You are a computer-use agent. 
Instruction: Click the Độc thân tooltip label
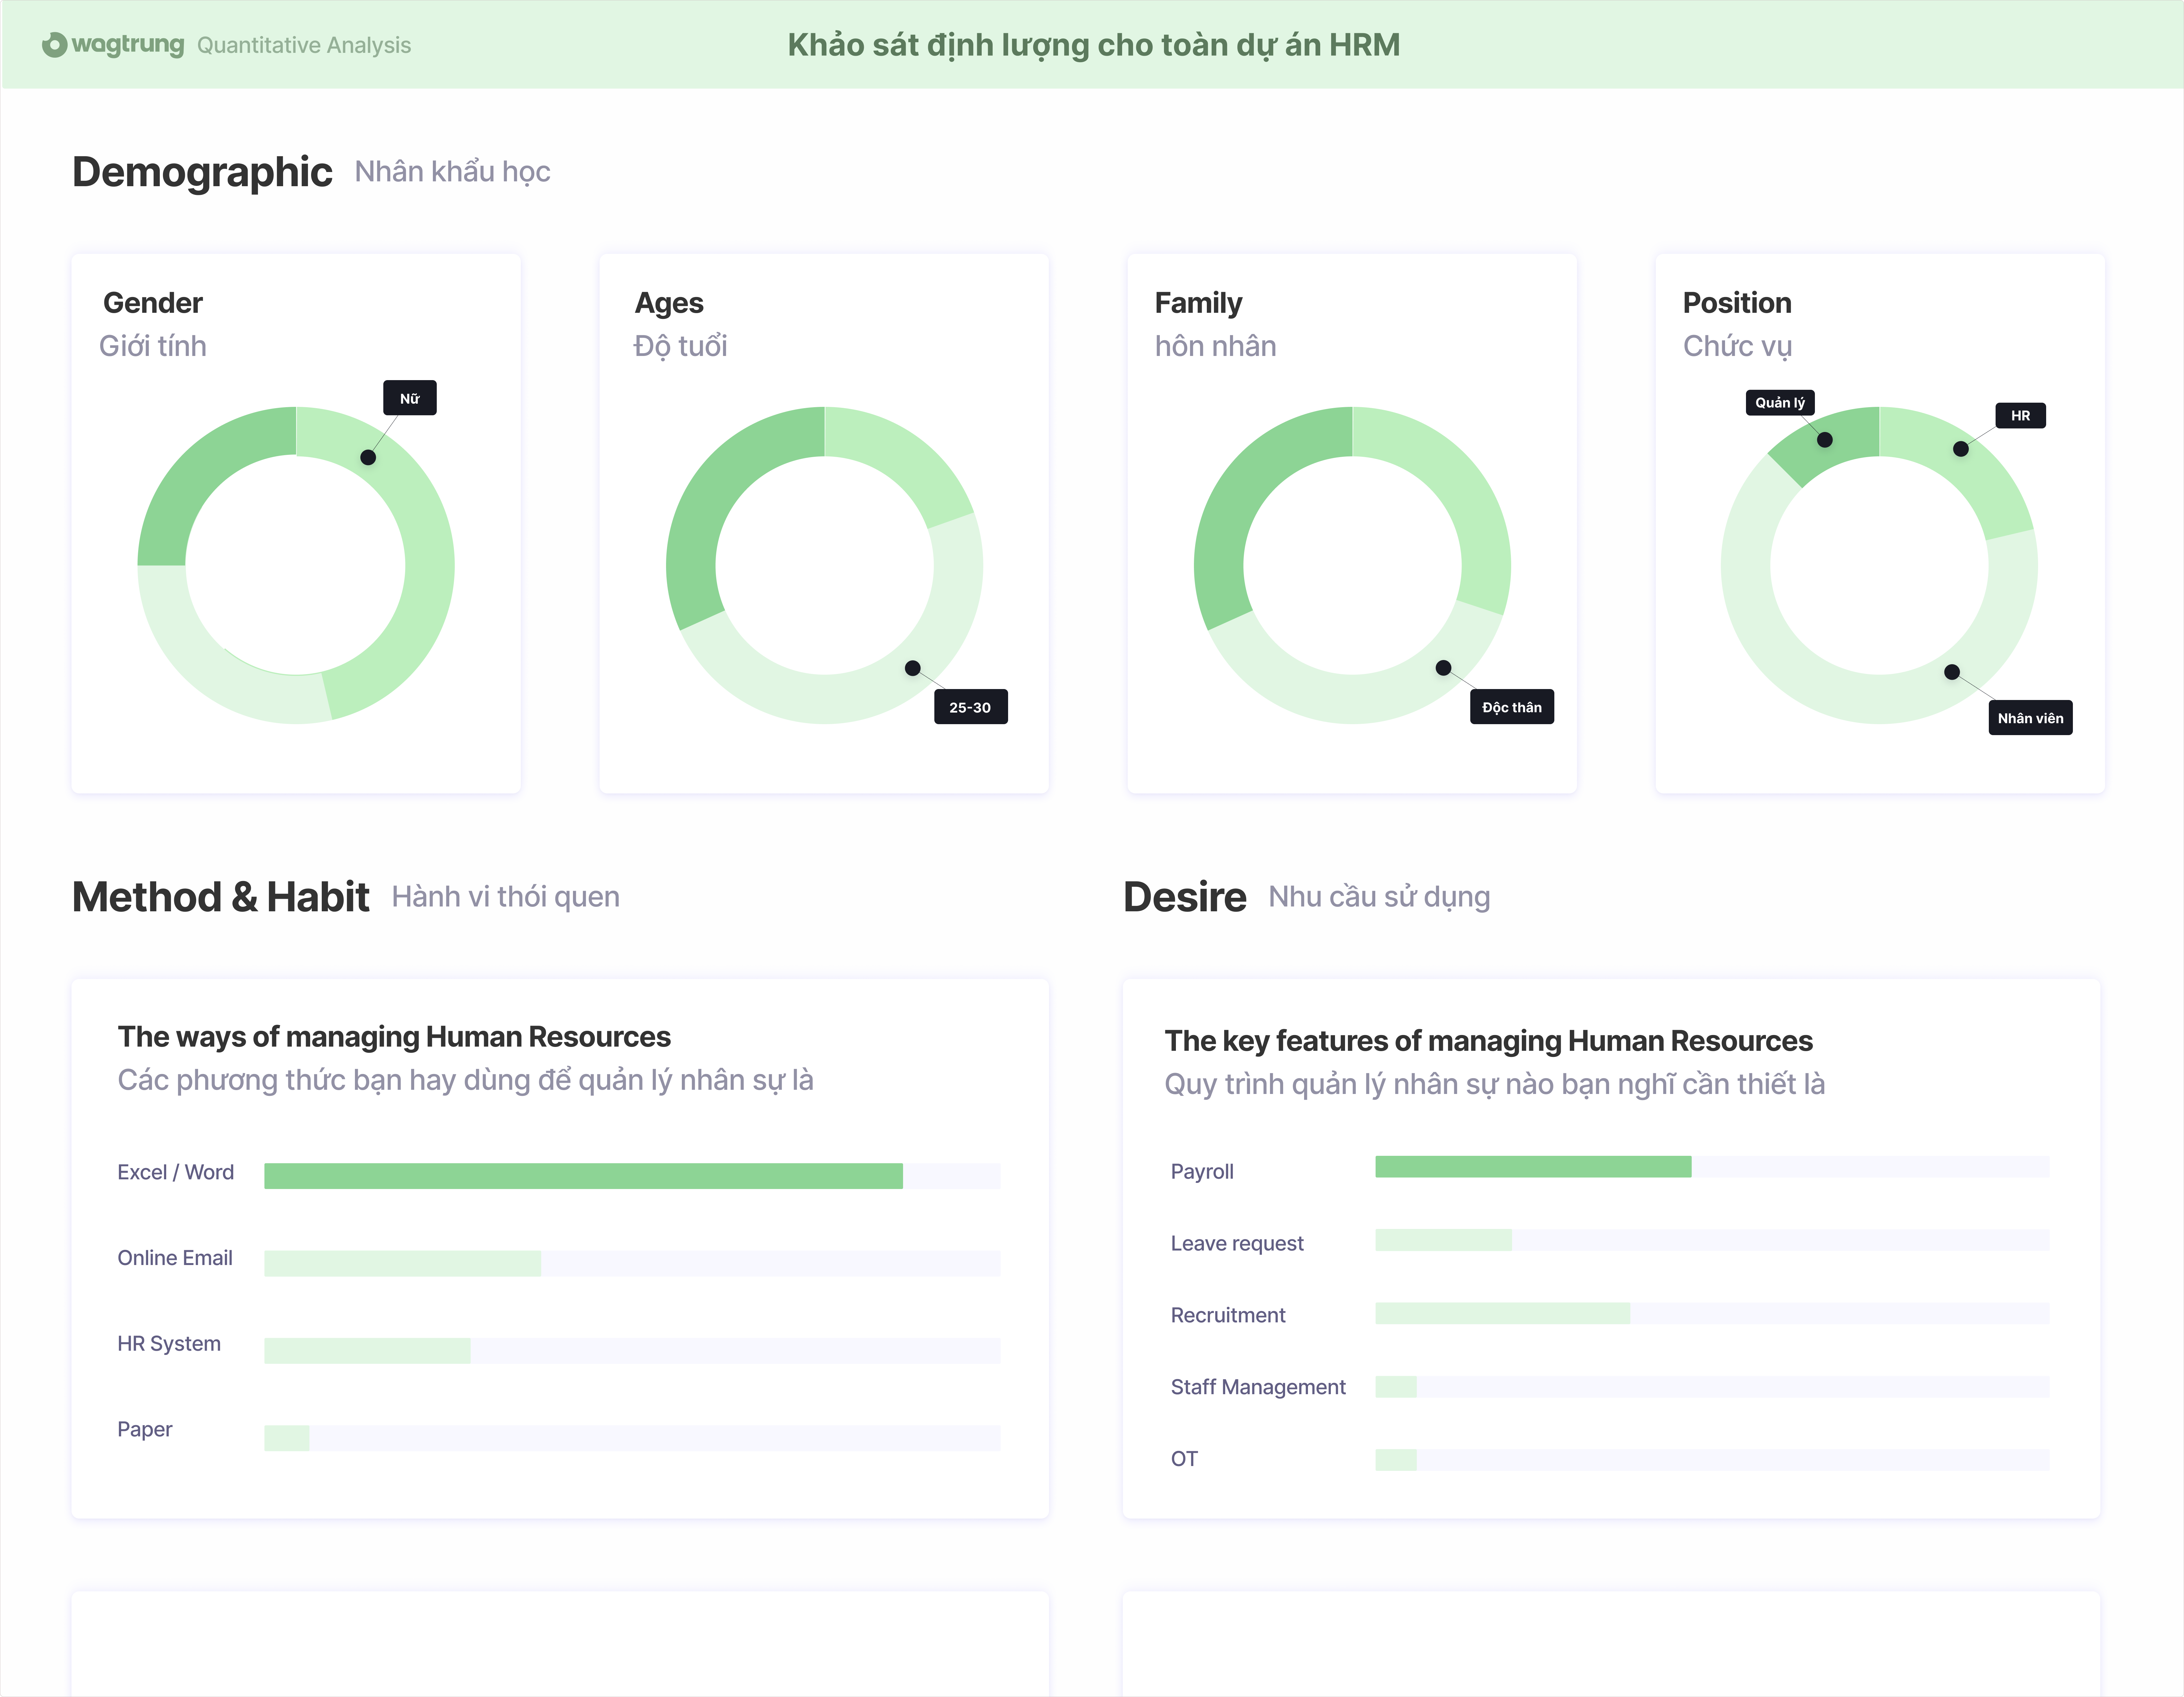[x=1512, y=707]
